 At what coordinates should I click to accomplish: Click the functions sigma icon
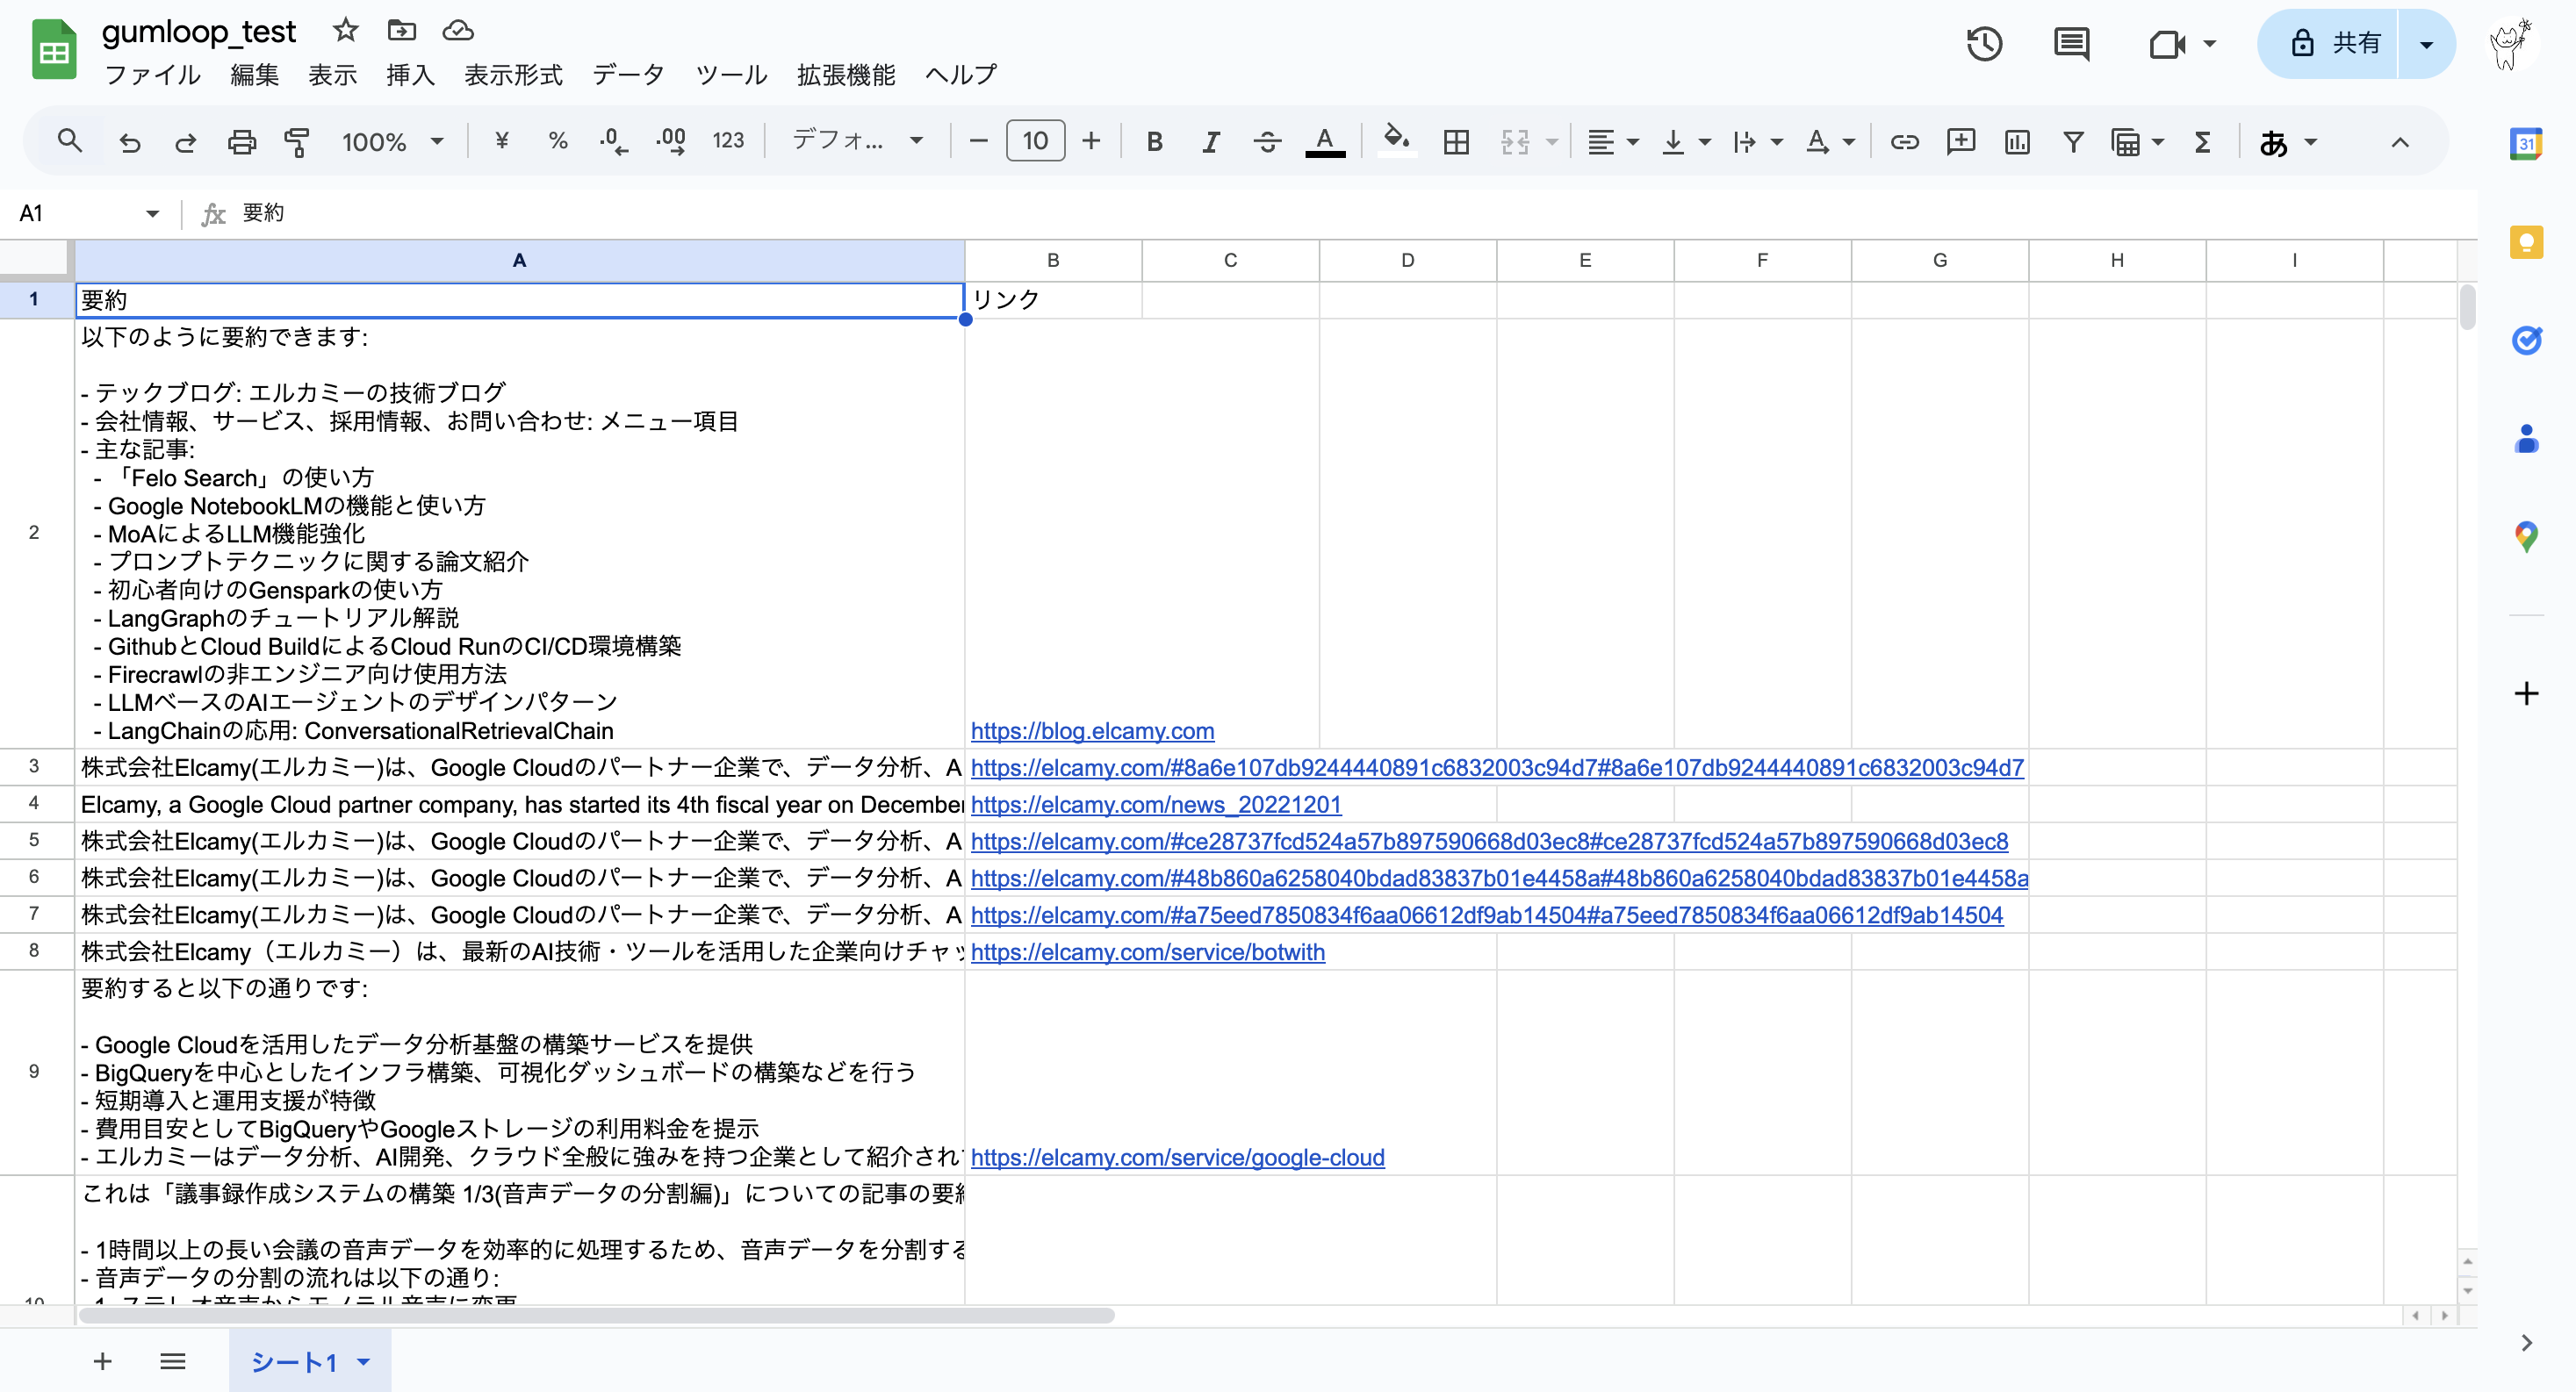(2202, 142)
